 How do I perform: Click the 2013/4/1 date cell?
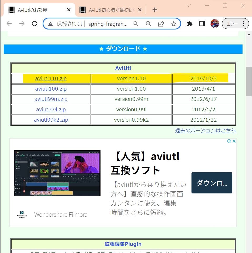(204, 89)
